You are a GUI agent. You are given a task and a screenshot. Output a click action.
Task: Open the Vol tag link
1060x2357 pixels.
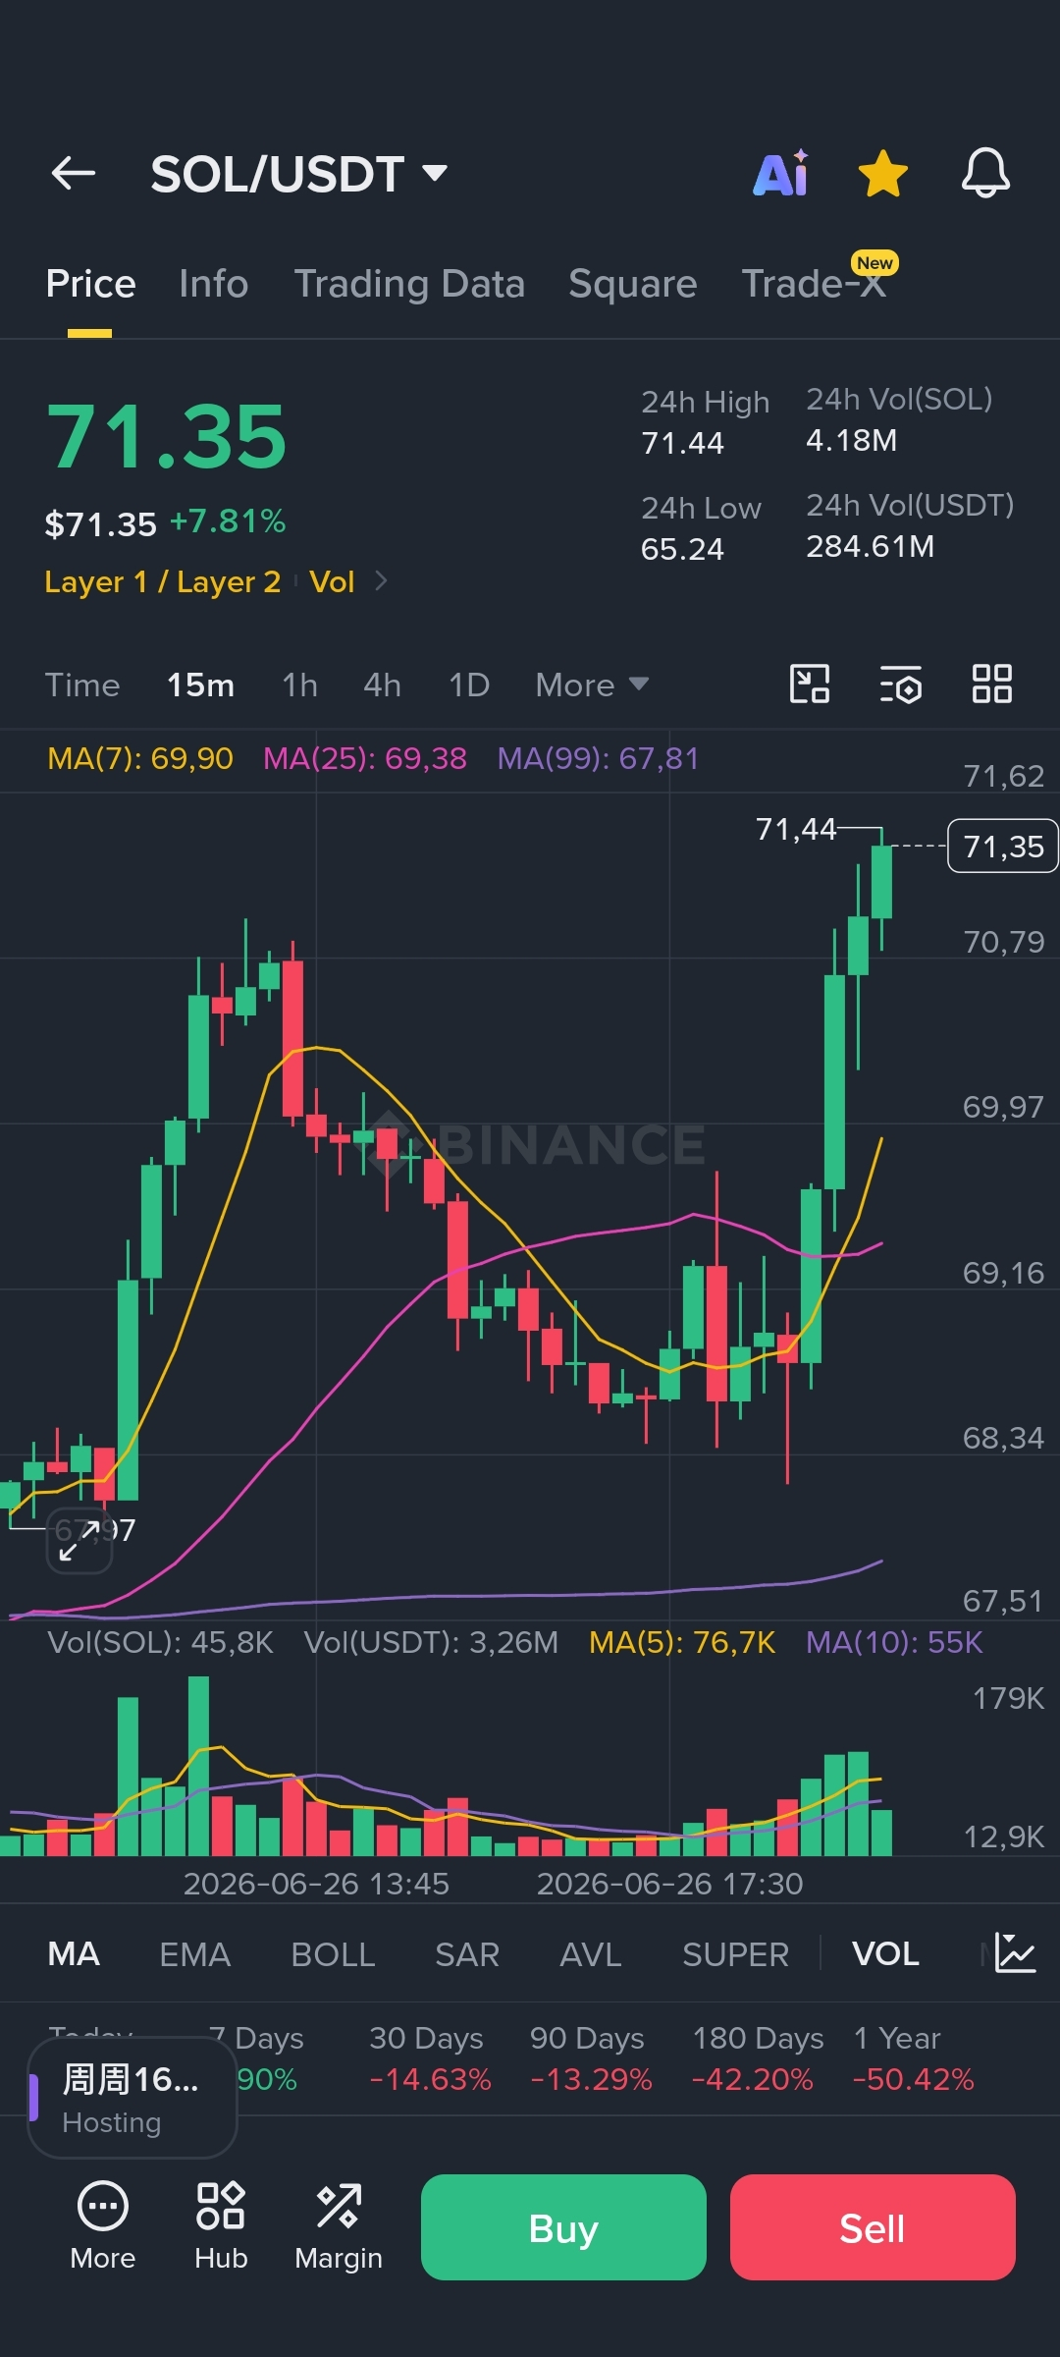(332, 581)
